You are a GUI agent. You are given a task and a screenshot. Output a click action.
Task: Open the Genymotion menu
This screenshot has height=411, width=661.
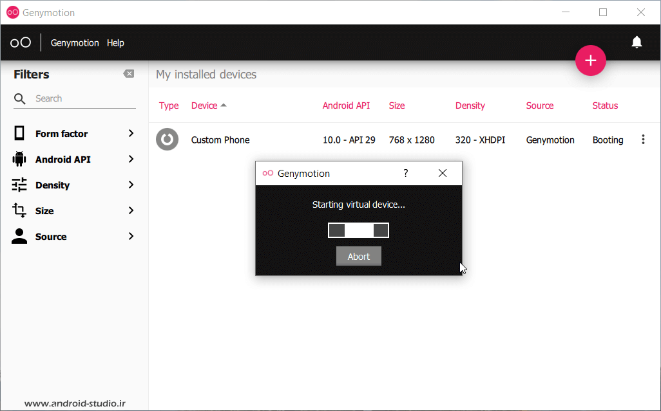[75, 43]
